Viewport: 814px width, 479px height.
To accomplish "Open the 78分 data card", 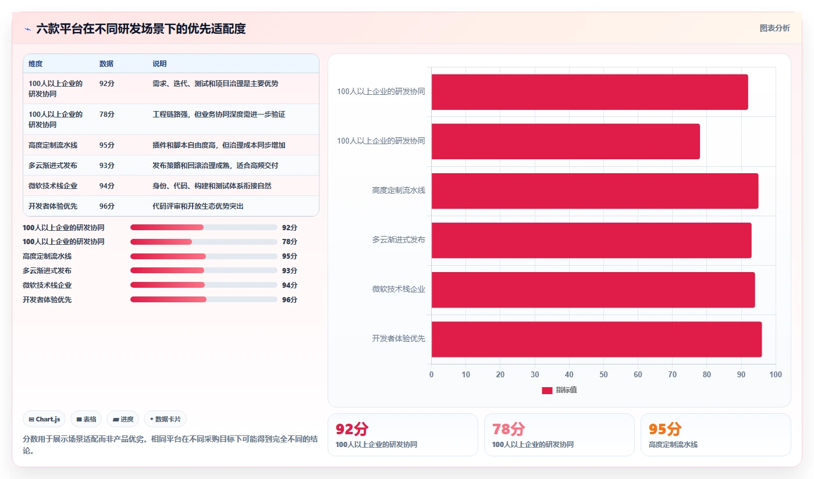I will click(x=559, y=435).
